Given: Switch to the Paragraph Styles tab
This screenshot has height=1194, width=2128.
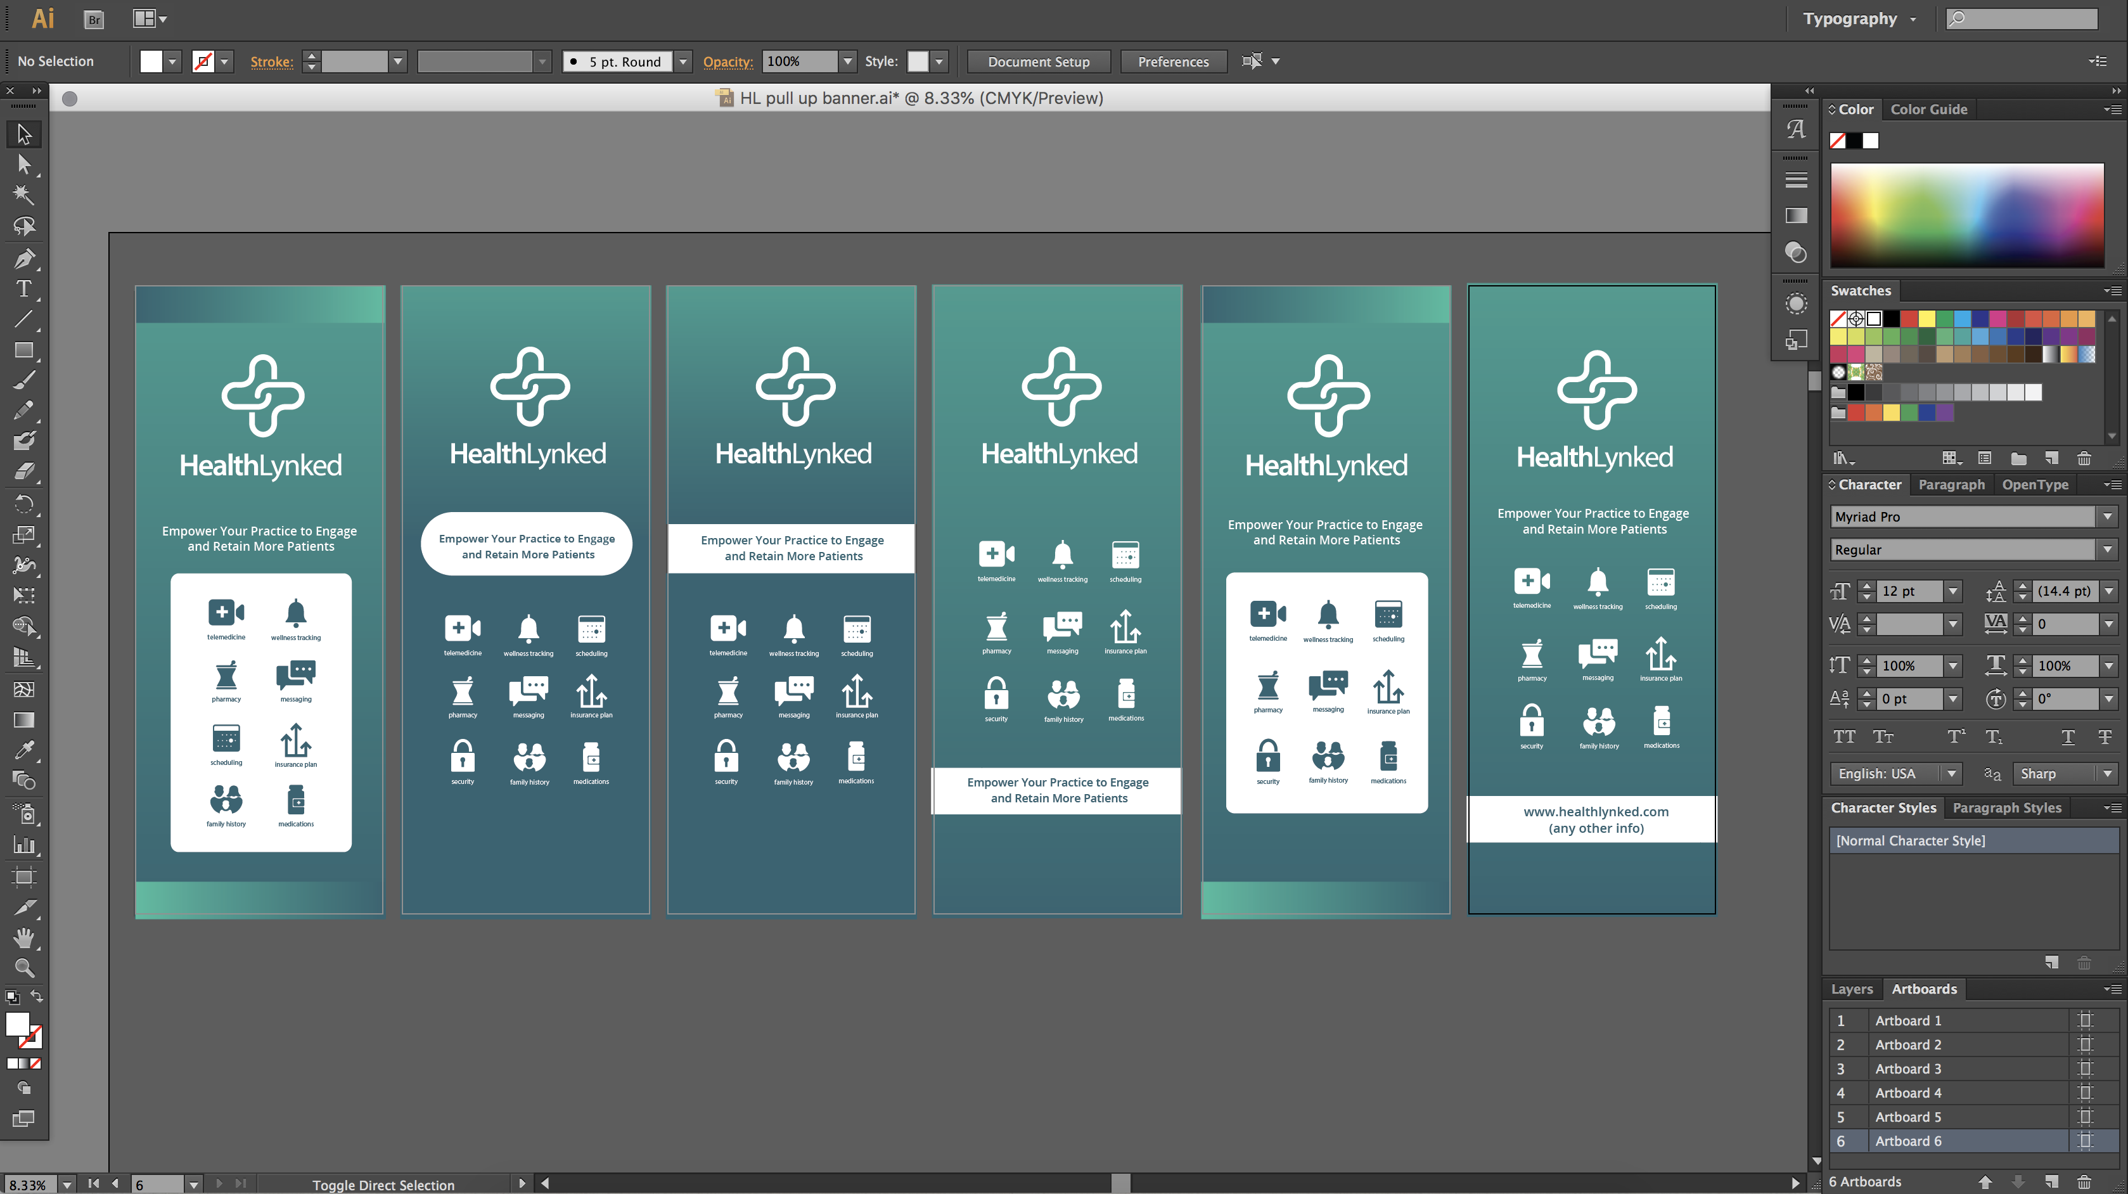Looking at the screenshot, I should tap(2006, 807).
